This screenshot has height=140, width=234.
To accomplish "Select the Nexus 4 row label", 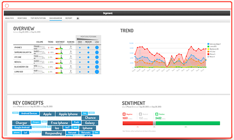I will (x=18, y=62).
